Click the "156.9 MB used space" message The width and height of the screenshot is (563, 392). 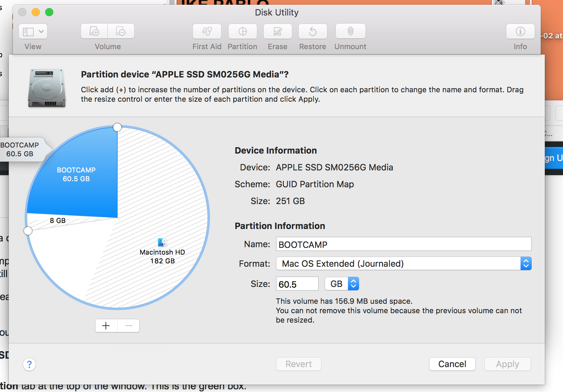[x=344, y=301]
